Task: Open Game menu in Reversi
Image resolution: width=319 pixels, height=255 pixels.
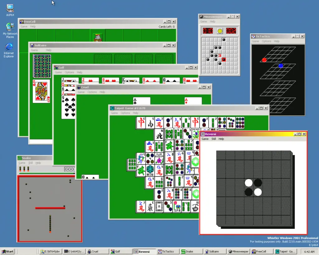Action: pos(205,139)
